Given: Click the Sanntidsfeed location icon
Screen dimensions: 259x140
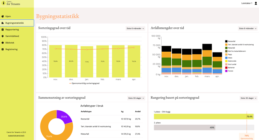Looking at the screenshot, I should pos(3,36).
